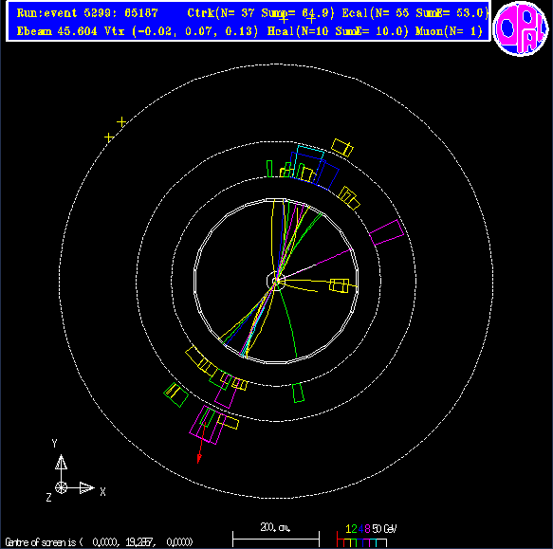Click the large magenta block near the muon arrow
This screenshot has height=549, width=553.
207,425
